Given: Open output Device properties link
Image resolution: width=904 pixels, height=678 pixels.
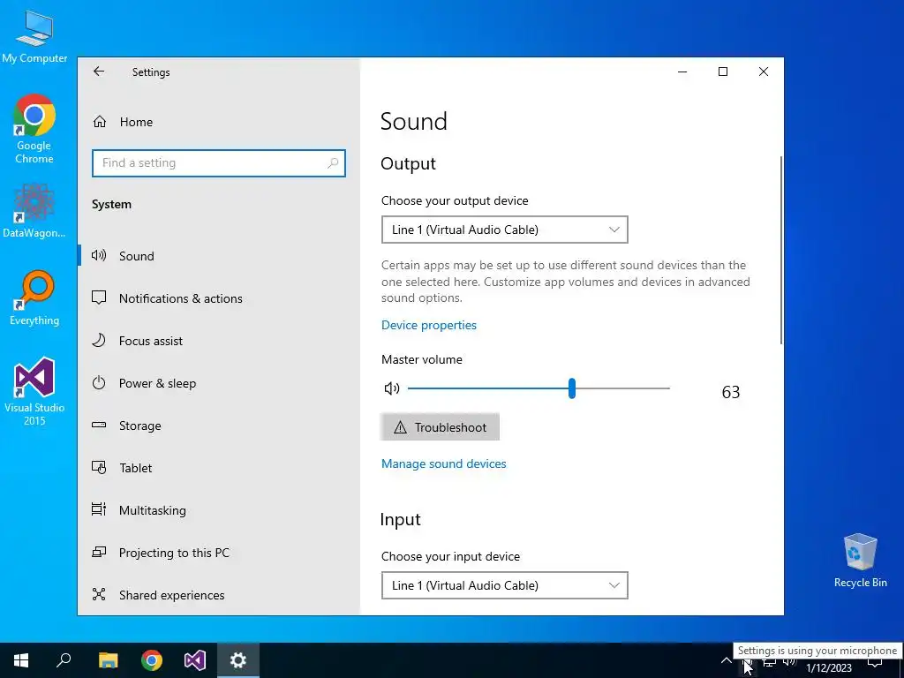Looking at the screenshot, I should 429,325.
